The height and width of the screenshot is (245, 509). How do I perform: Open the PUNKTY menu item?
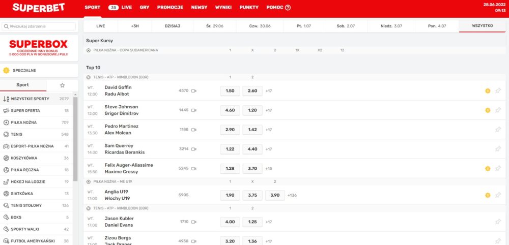coord(249,8)
